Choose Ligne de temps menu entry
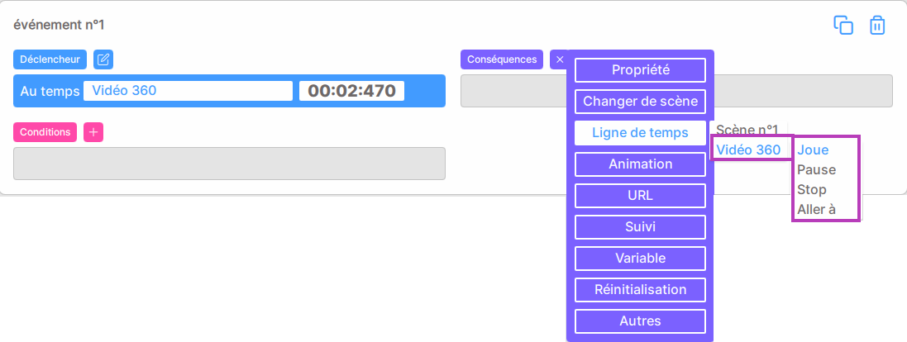The width and height of the screenshot is (907, 342). (640, 133)
